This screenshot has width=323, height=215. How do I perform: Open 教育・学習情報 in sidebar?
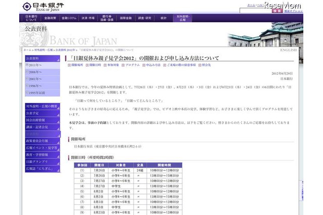coord(42,154)
